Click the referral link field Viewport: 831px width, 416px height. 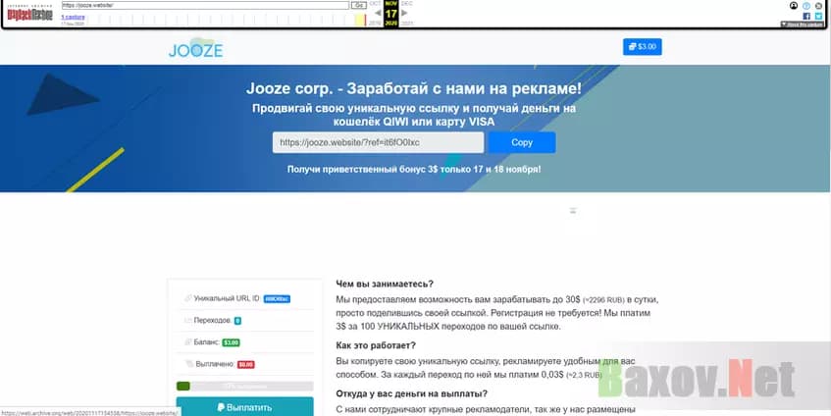point(378,142)
